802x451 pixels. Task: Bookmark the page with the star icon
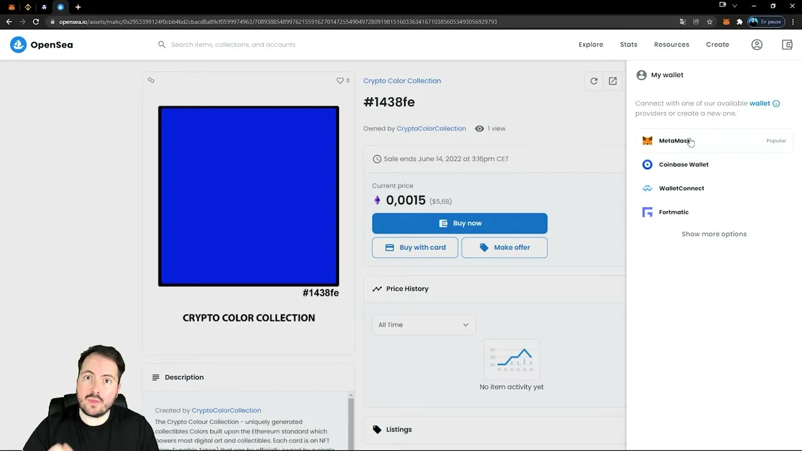709,21
